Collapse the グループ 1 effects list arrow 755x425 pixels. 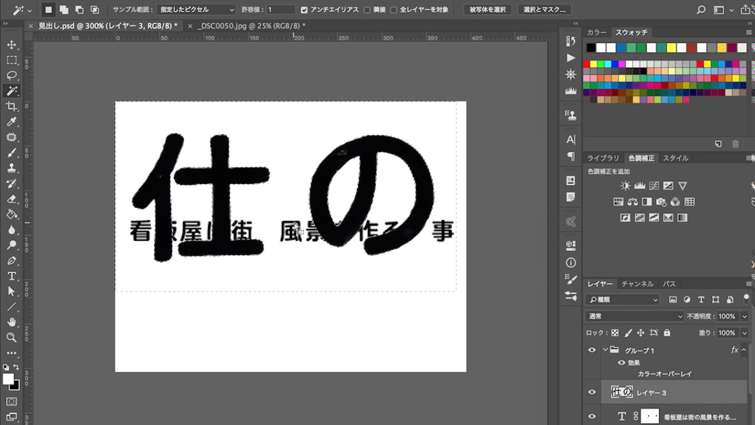(744, 350)
